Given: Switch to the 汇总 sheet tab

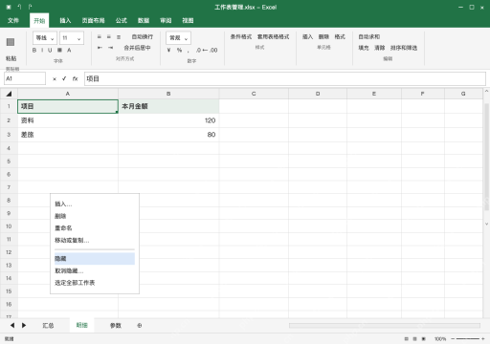Looking at the screenshot, I should click(x=48, y=325).
